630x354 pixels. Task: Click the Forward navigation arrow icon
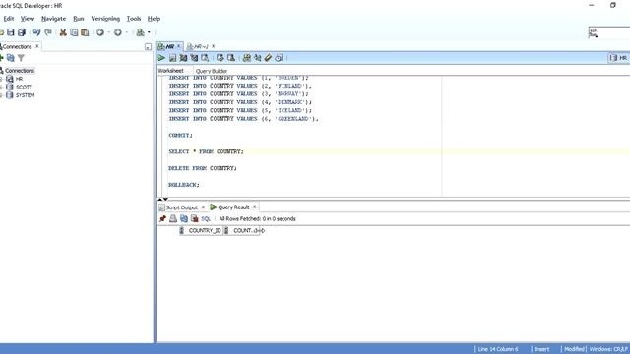tap(118, 32)
